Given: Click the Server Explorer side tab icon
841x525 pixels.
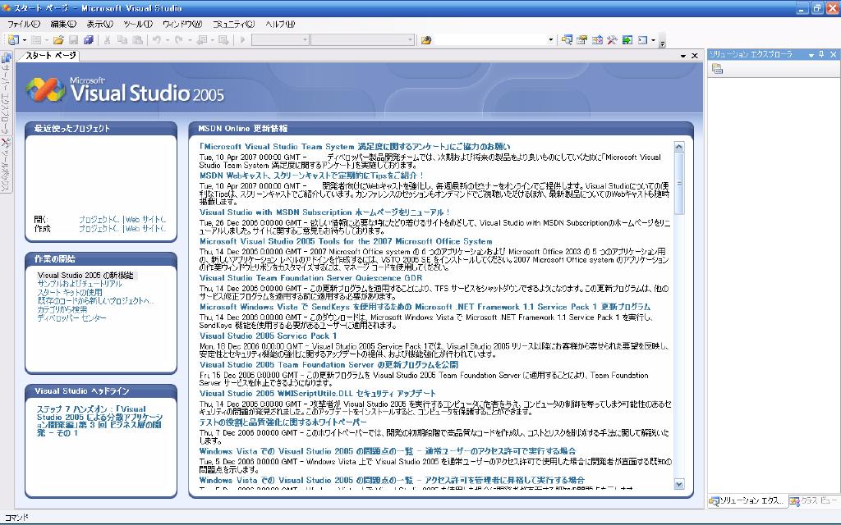Looking at the screenshot, I should click(7, 57).
